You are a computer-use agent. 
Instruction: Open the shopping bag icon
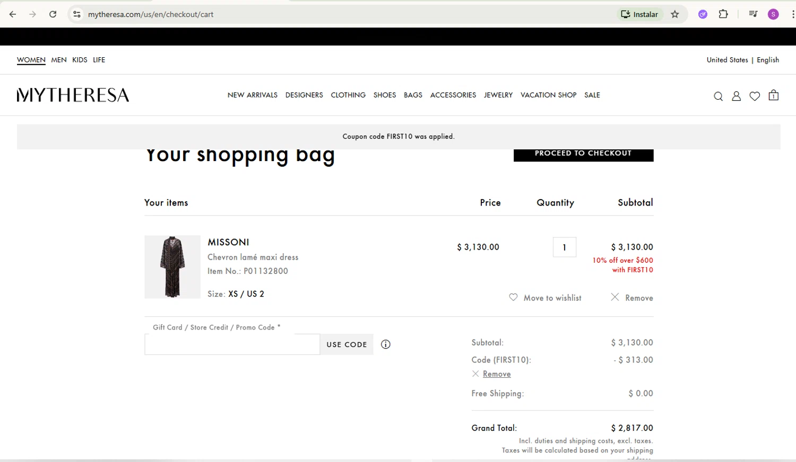(774, 95)
